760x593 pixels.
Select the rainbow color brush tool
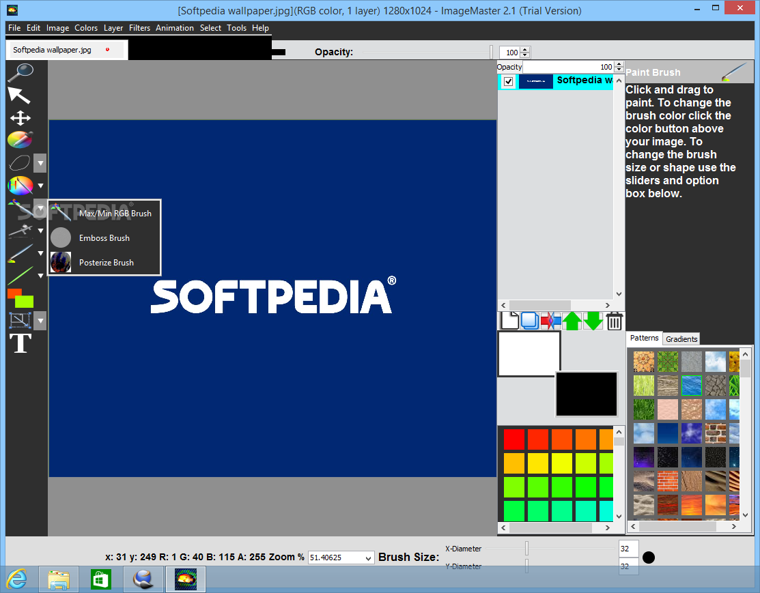[20, 186]
